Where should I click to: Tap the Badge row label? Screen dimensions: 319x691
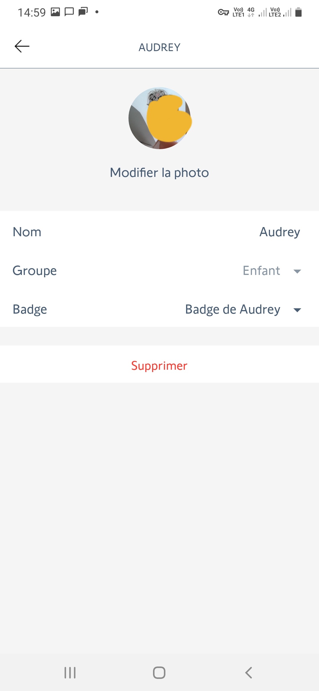pos(30,309)
